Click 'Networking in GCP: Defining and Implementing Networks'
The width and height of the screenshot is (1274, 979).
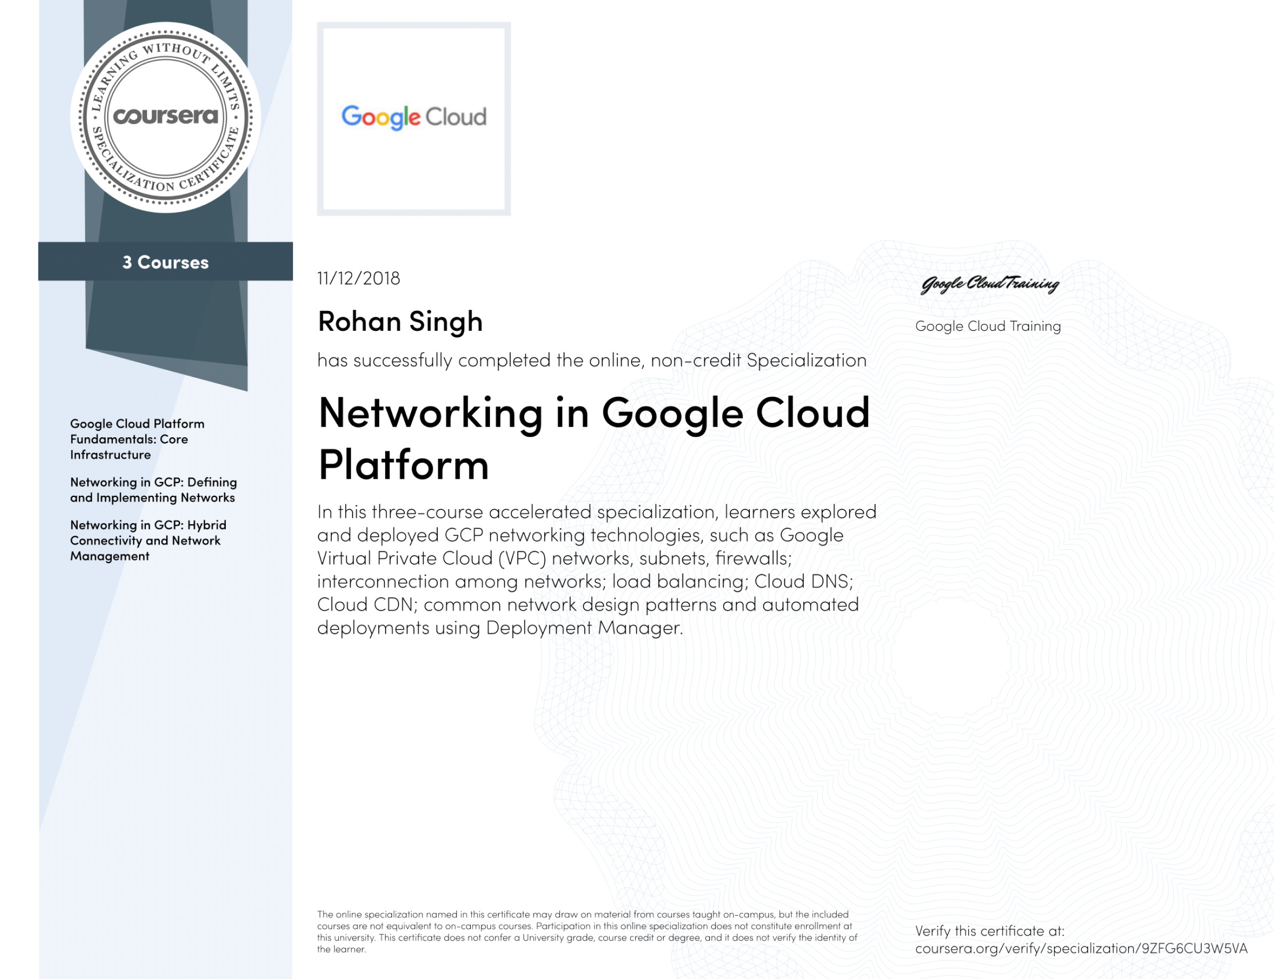tap(154, 489)
